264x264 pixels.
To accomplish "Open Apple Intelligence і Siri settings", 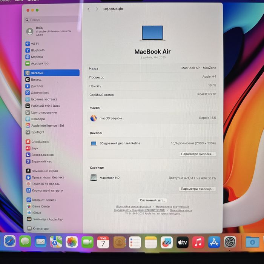I will coord(45,126).
